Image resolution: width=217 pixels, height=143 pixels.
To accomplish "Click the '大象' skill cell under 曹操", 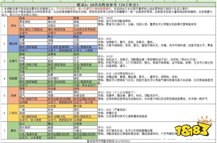I will [x=33, y=40].
